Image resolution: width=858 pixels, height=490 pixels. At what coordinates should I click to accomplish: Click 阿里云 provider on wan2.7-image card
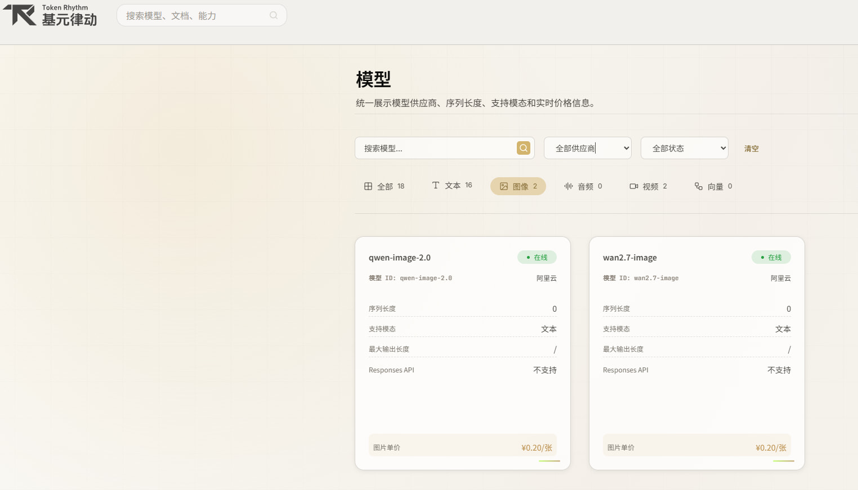click(x=781, y=278)
